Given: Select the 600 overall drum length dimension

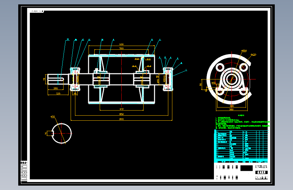Looking at the screenshot, I should (x=121, y=45).
